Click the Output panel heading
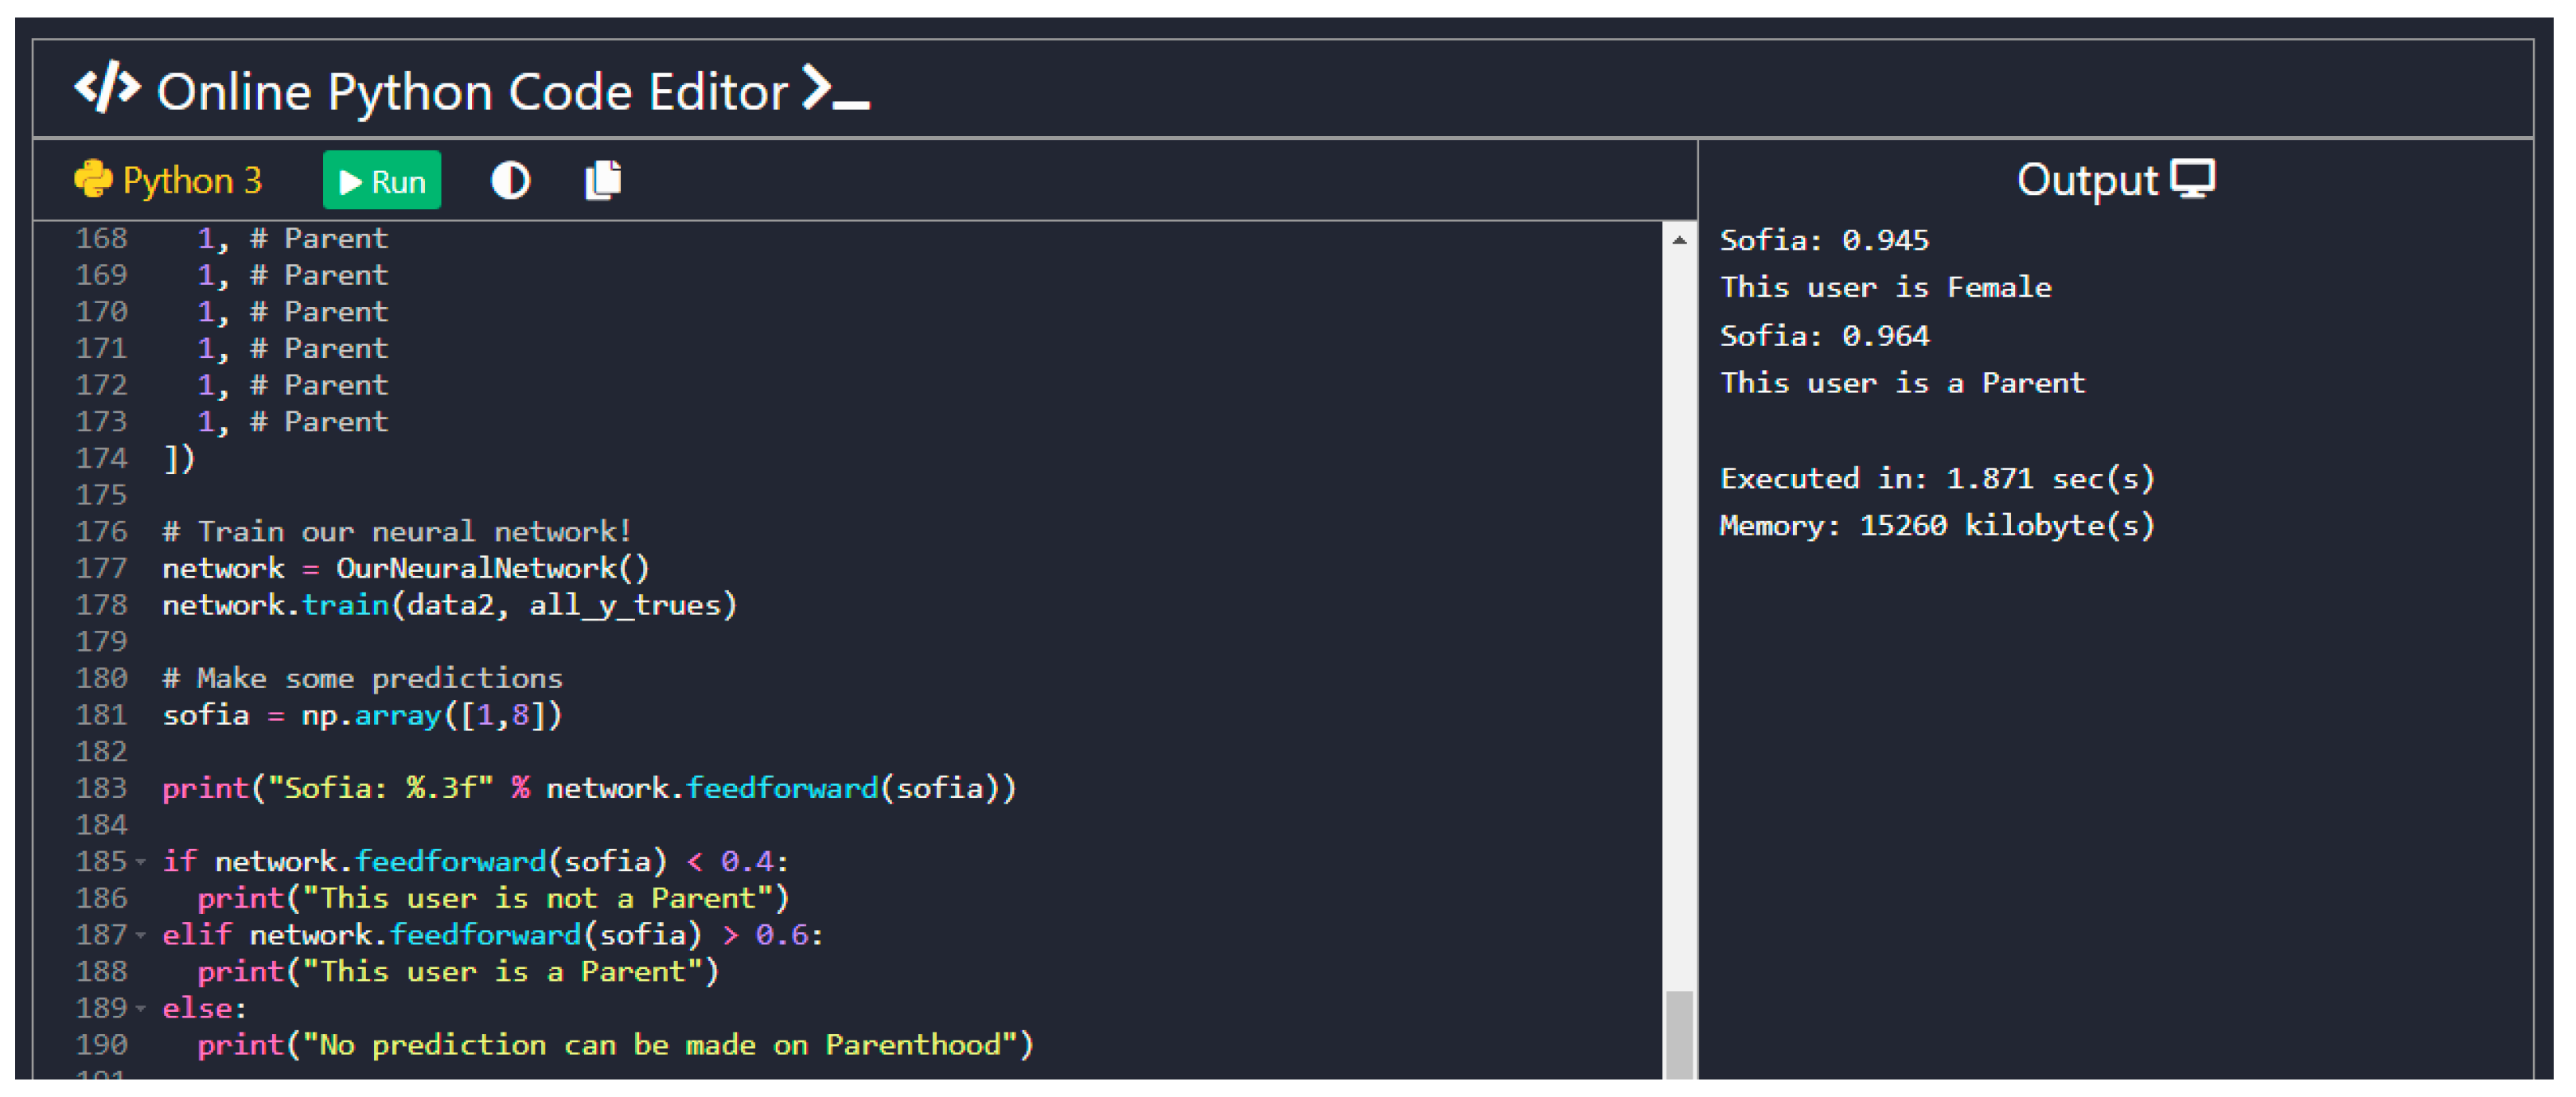Viewport: 2576px width, 1097px height. 2087,181
